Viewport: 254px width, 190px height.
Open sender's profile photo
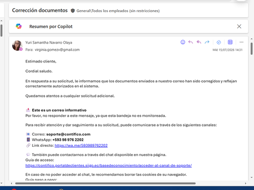tap(17, 45)
